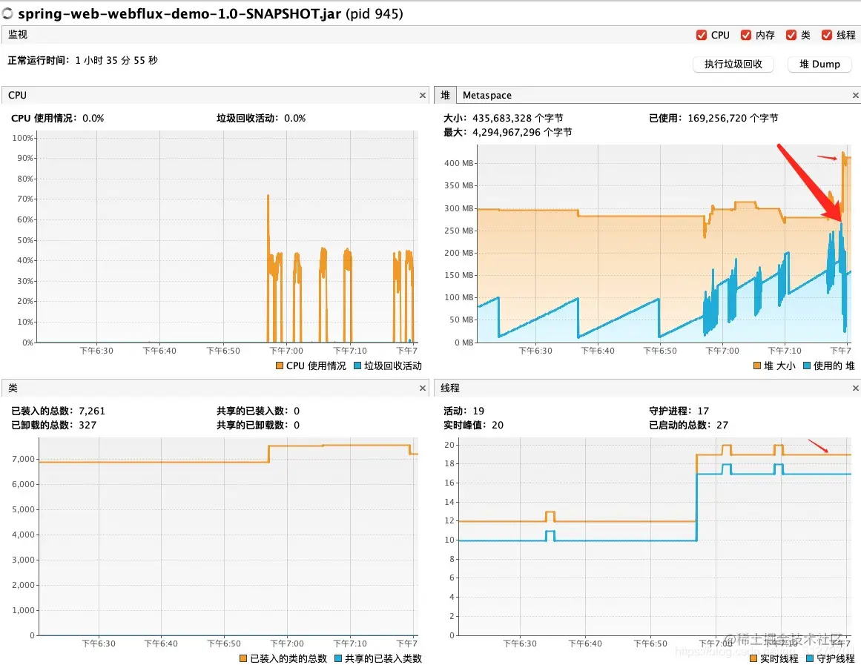Close the heap memory panel

click(855, 95)
